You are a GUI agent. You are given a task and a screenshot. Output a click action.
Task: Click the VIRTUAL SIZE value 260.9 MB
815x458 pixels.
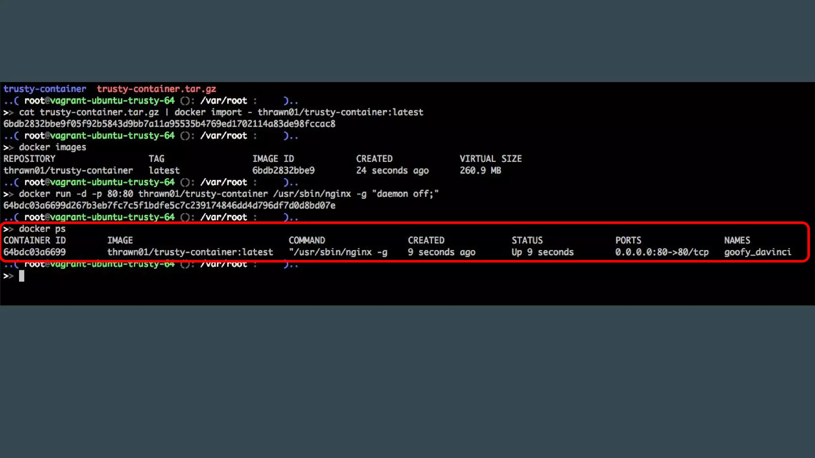(x=480, y=171)
